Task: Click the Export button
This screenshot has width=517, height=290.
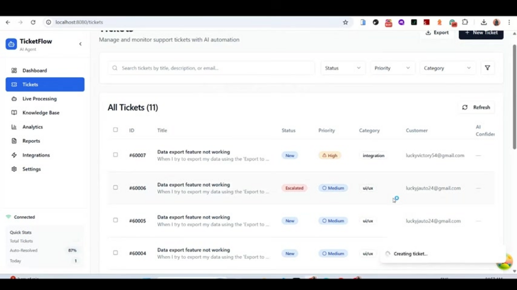Action: (x=437, y=33)
